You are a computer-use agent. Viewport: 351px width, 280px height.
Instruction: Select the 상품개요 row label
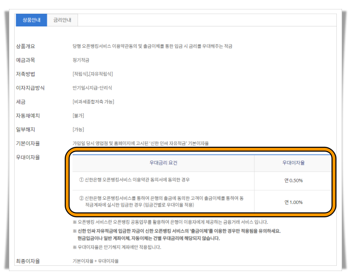pyautogui.click(x=25, y=46)
